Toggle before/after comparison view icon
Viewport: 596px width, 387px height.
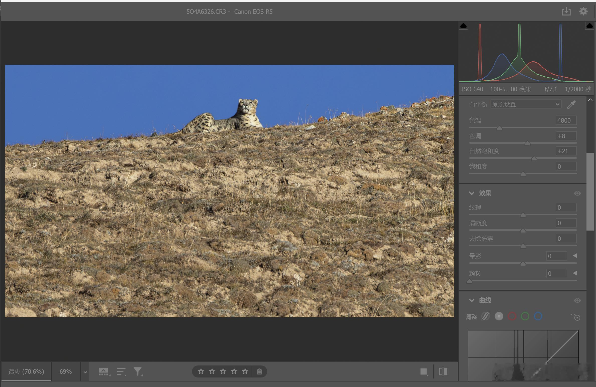(443, 371)
